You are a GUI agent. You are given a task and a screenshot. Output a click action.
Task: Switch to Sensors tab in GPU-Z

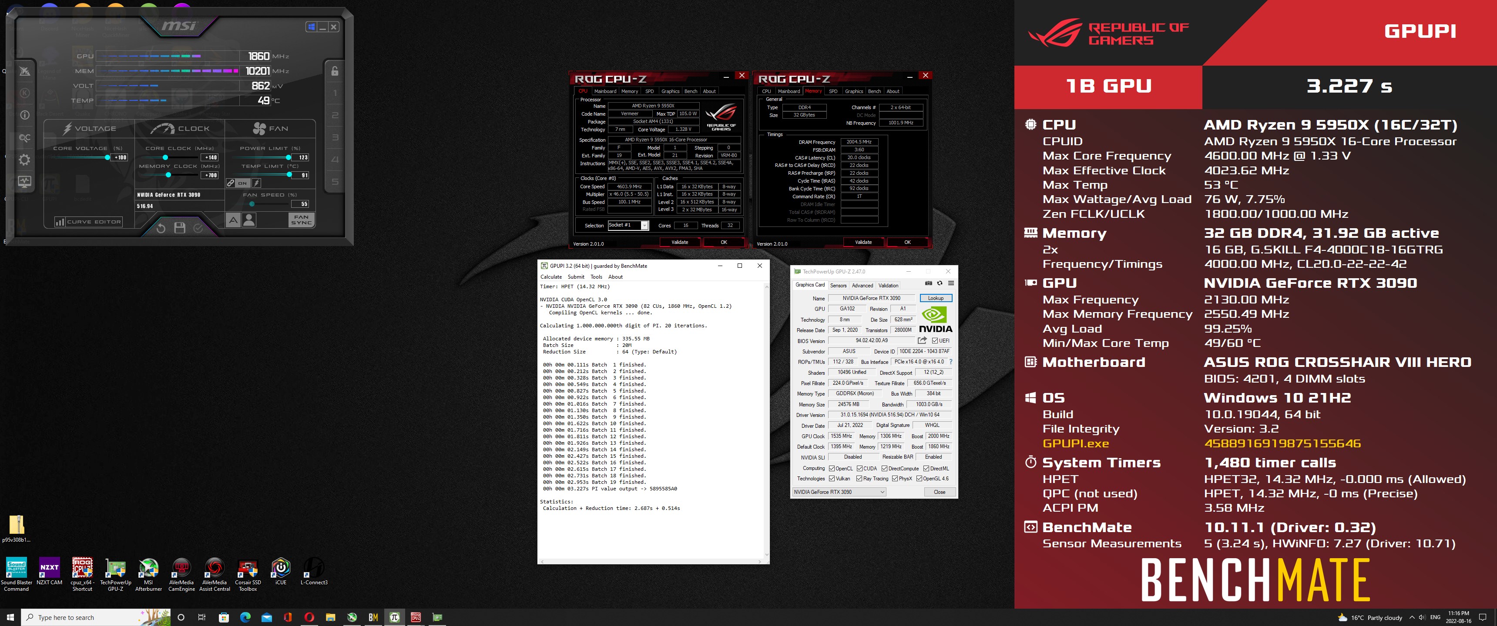pyautogui.click(x=838, y=285)
